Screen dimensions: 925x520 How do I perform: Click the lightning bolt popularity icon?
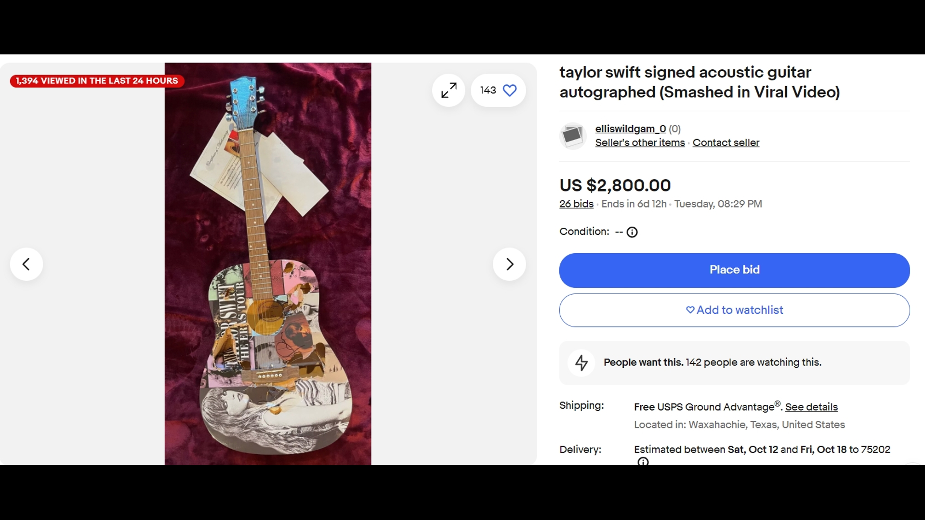click(581, 363)
